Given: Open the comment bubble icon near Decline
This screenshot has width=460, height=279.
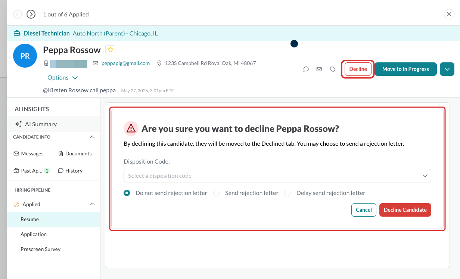Looking at the screenshot, I should pos(306,69).
